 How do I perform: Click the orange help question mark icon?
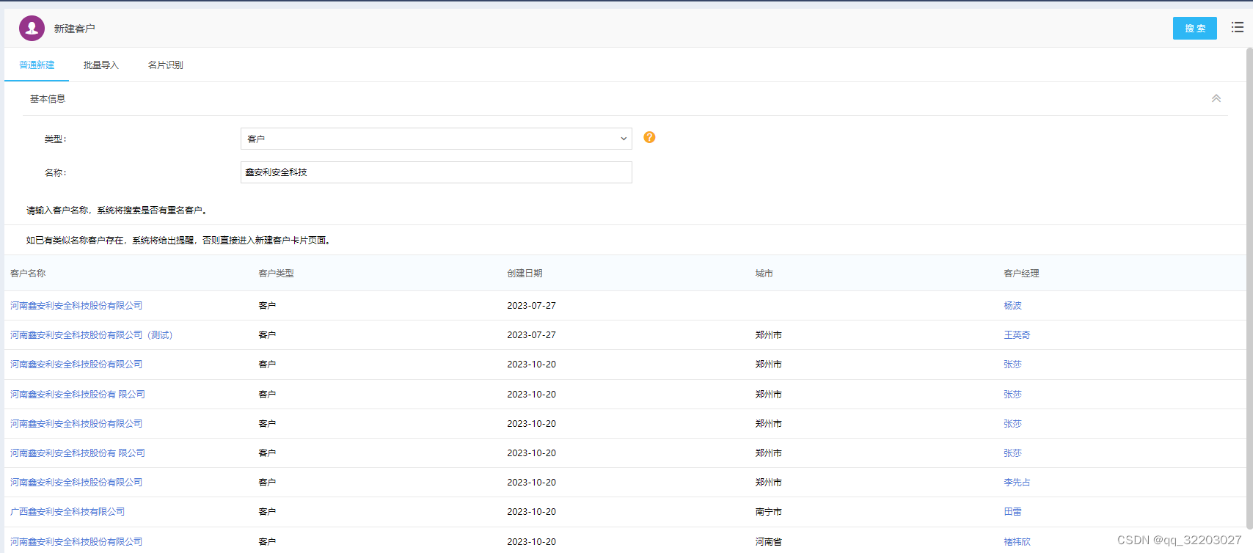click(x=649, y=137)
